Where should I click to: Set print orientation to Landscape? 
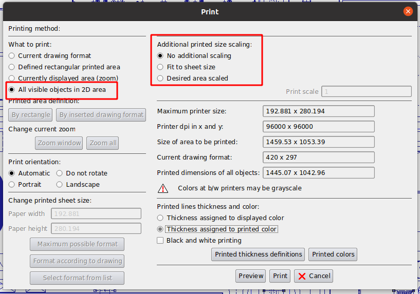[60, 184]
